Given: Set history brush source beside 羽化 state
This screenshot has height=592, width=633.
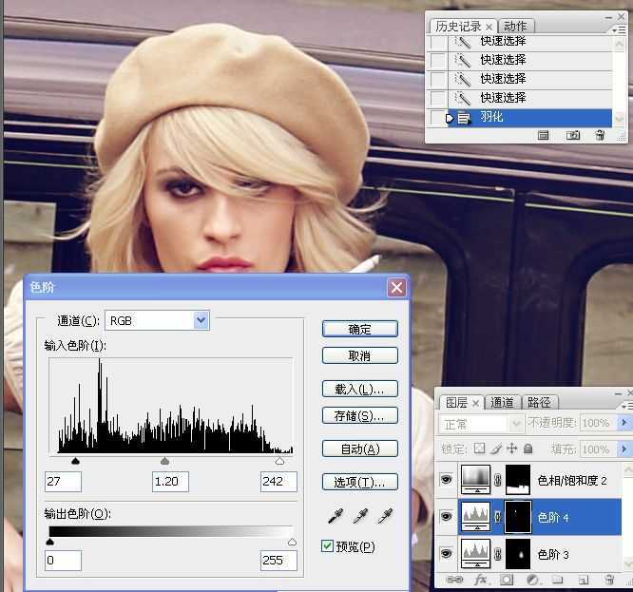Looking at the screenshot, I should tap(438, 118).
